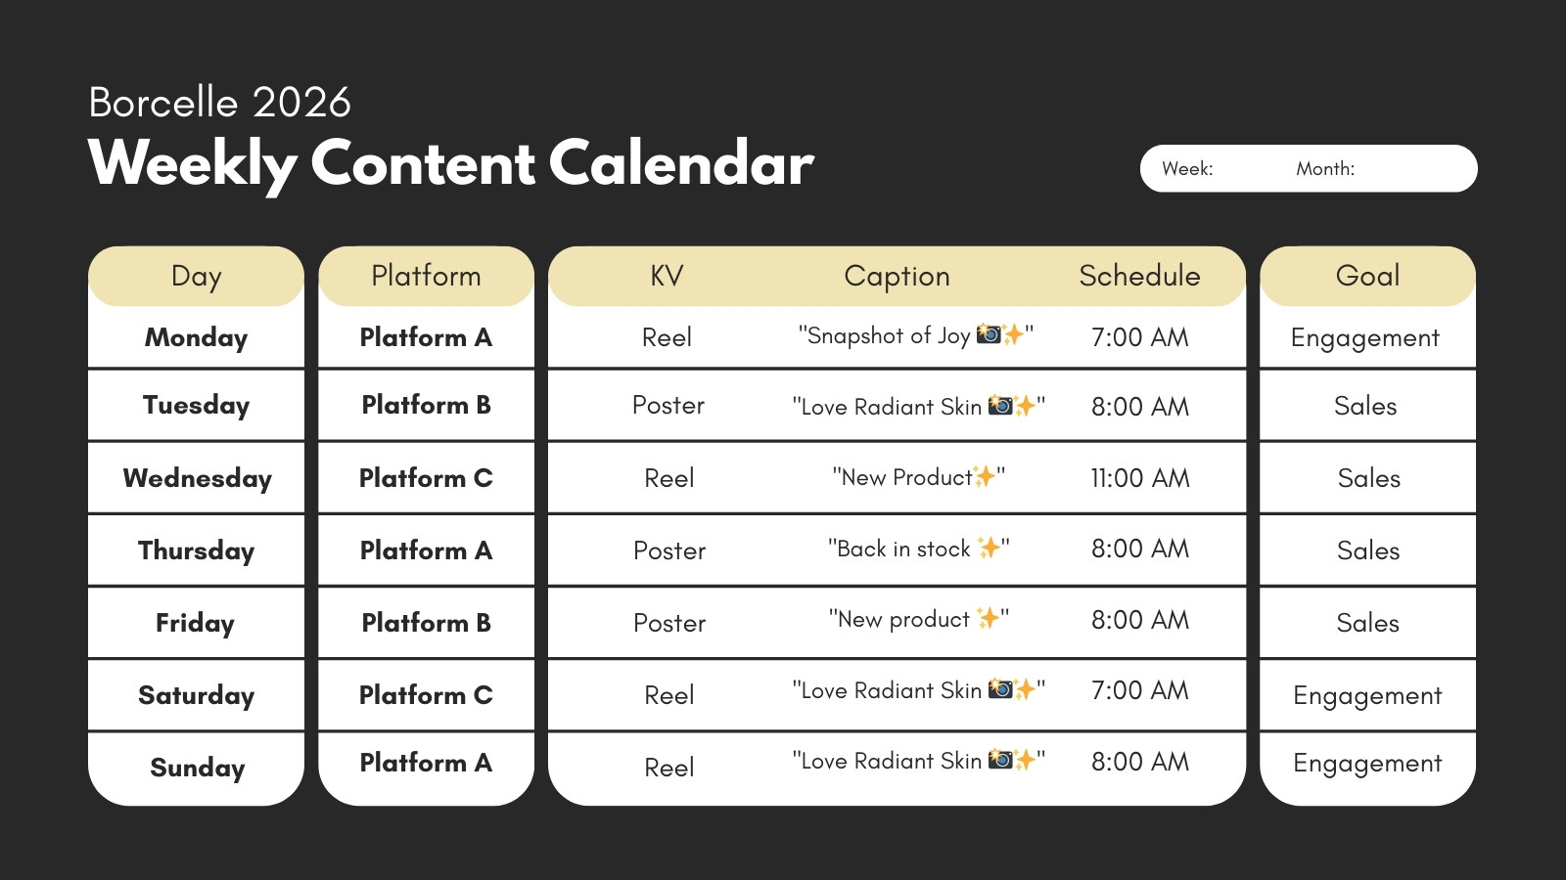The height and width of the screenshot is (880, 1566).
Task: Click the sparkle emoji in Wednesday's caption
Action: click(x=984, y=476)
